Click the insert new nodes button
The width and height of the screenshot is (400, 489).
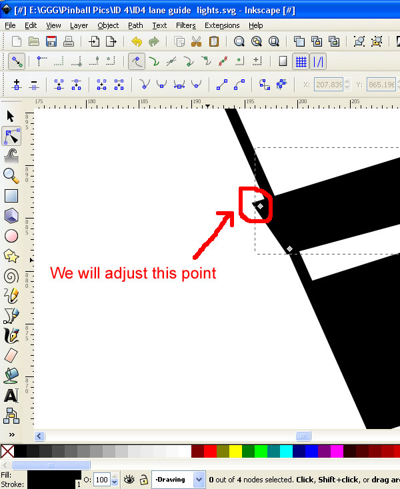17,85
